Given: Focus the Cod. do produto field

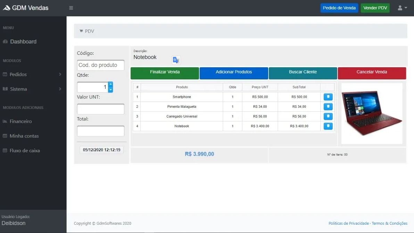Looking at the screenshot, I should pyautogui.click(x=100, y=65).
